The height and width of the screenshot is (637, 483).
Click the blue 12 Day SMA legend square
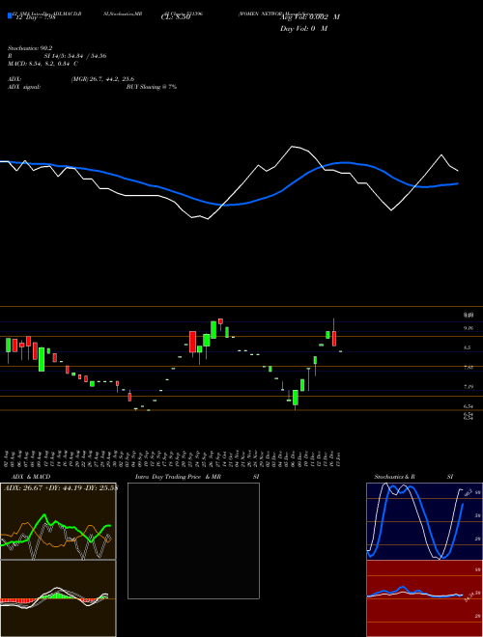pyautogui.click(x=11, y=16)
